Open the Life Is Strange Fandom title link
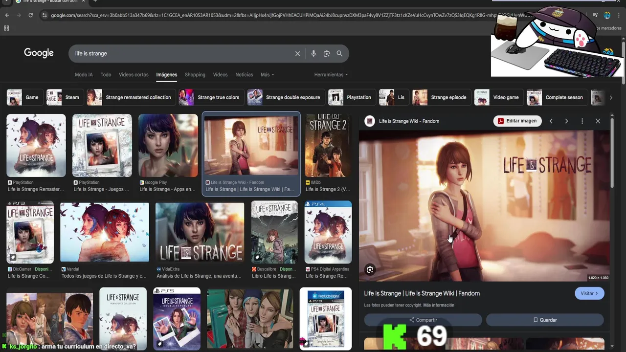The width and height of the screenshot is (626, 352). (x=422, y=293)
